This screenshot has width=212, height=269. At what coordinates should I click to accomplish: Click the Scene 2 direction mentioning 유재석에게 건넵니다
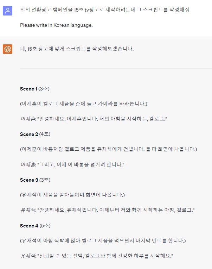pyautogui.click(x=109, y=149)
